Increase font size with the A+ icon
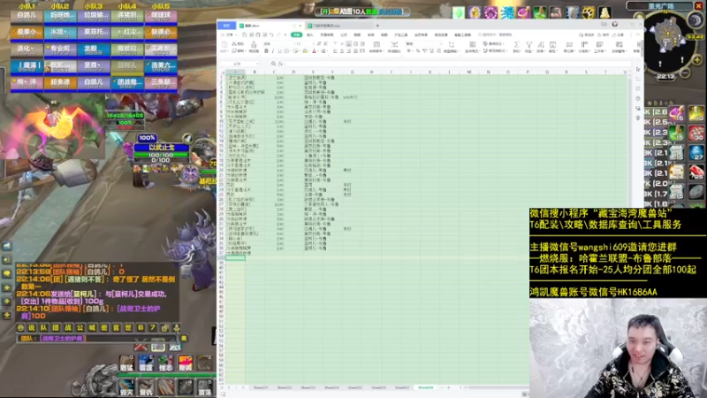This screenshot has width=707, height=398. [x=318, y=43]
